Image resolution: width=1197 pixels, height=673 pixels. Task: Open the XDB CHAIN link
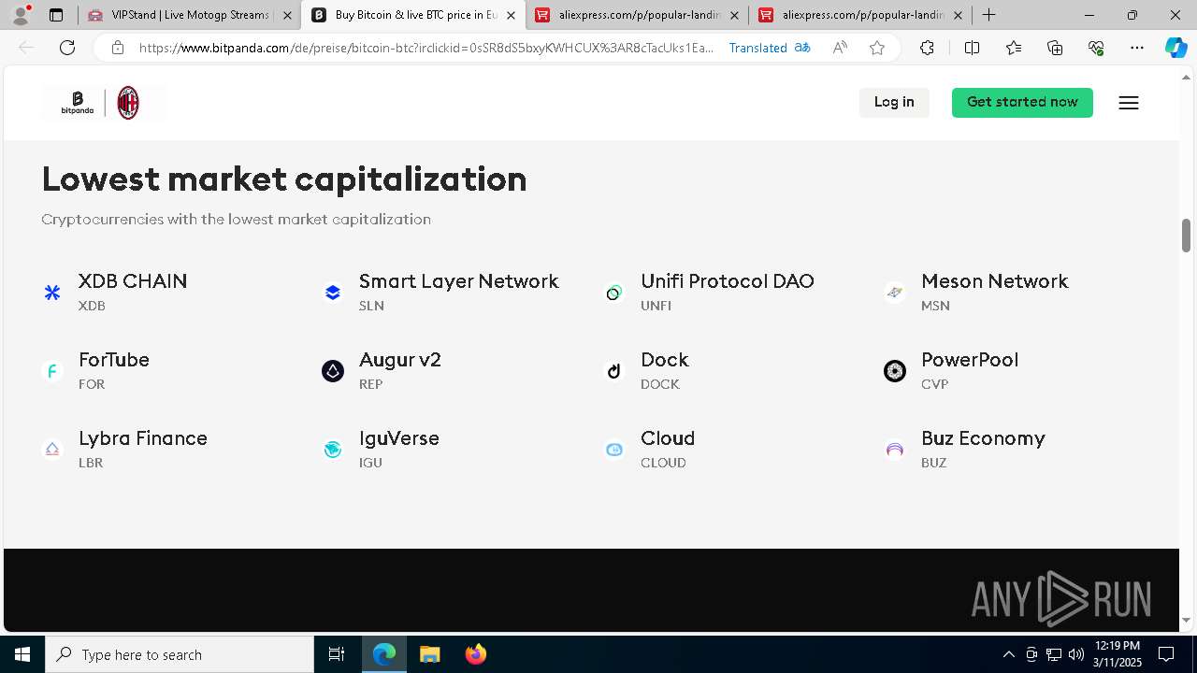[133, 281]
